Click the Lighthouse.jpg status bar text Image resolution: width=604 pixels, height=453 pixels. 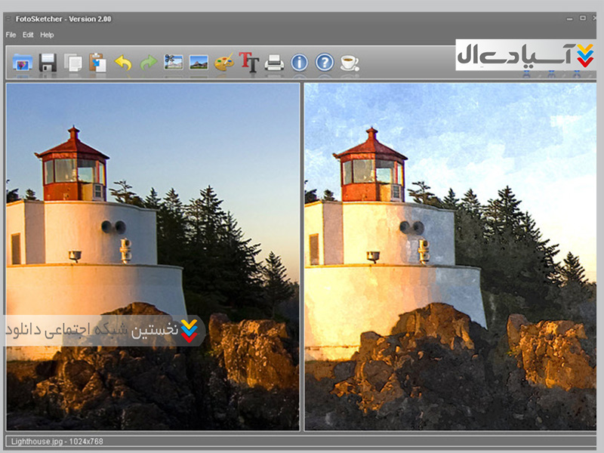pos(56,441)
